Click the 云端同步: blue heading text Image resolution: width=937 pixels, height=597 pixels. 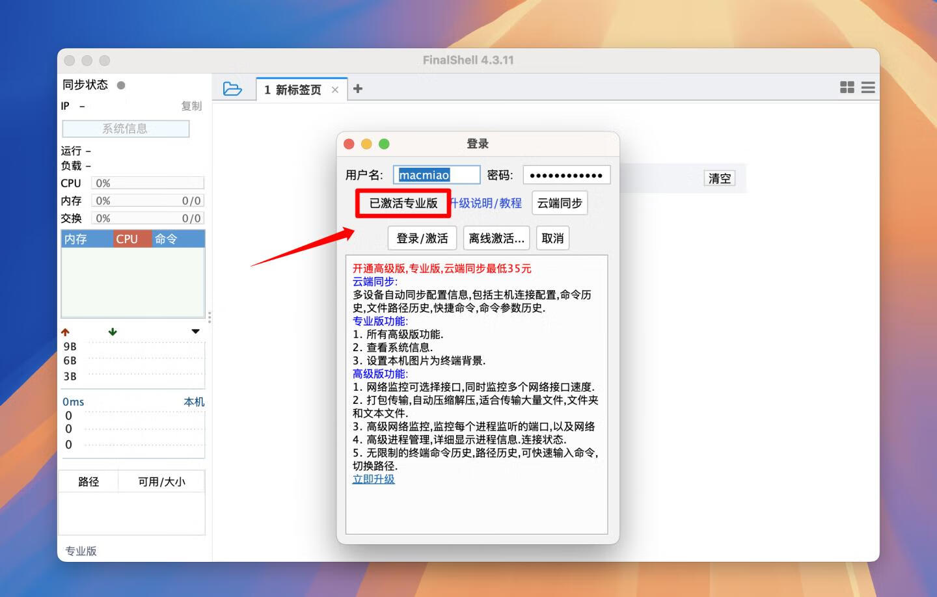coord(375,281)
